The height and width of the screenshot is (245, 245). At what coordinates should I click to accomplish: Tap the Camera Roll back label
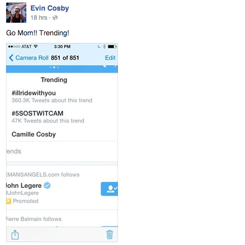point(32,58)
